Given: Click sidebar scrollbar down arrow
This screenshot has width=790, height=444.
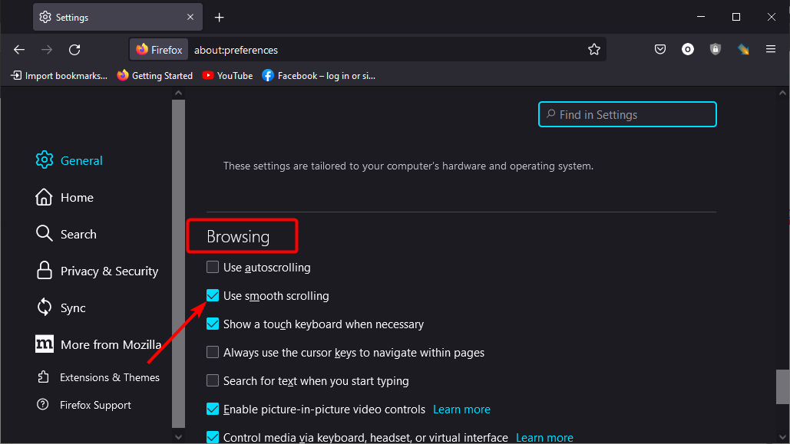Looking at the screenshot, I should 178,437.
